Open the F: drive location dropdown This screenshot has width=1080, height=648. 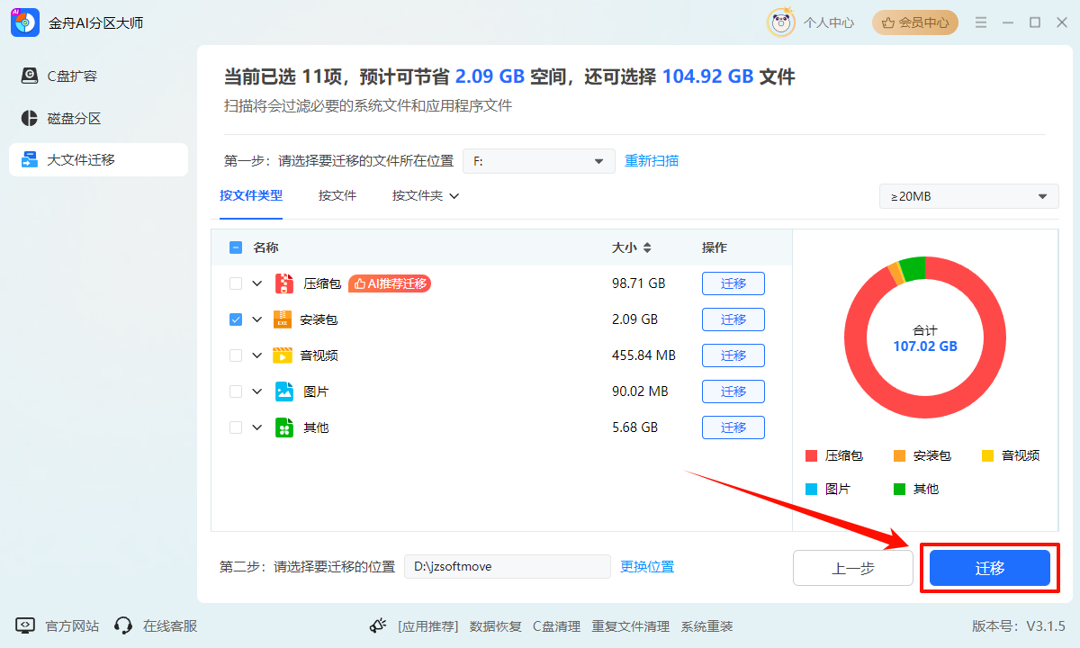[538, 161]
